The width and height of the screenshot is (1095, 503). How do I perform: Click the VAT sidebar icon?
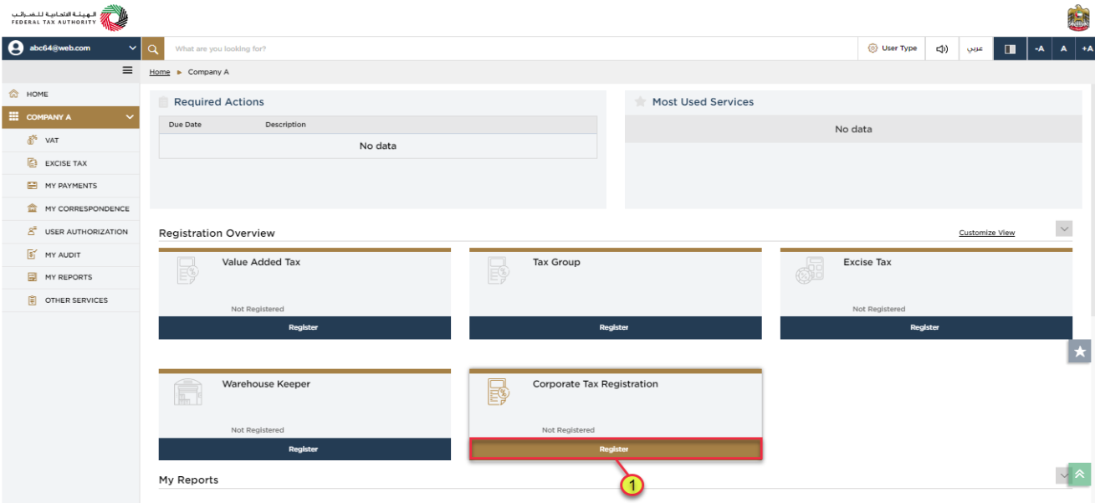pyautogui.click(x=33, y=141)
